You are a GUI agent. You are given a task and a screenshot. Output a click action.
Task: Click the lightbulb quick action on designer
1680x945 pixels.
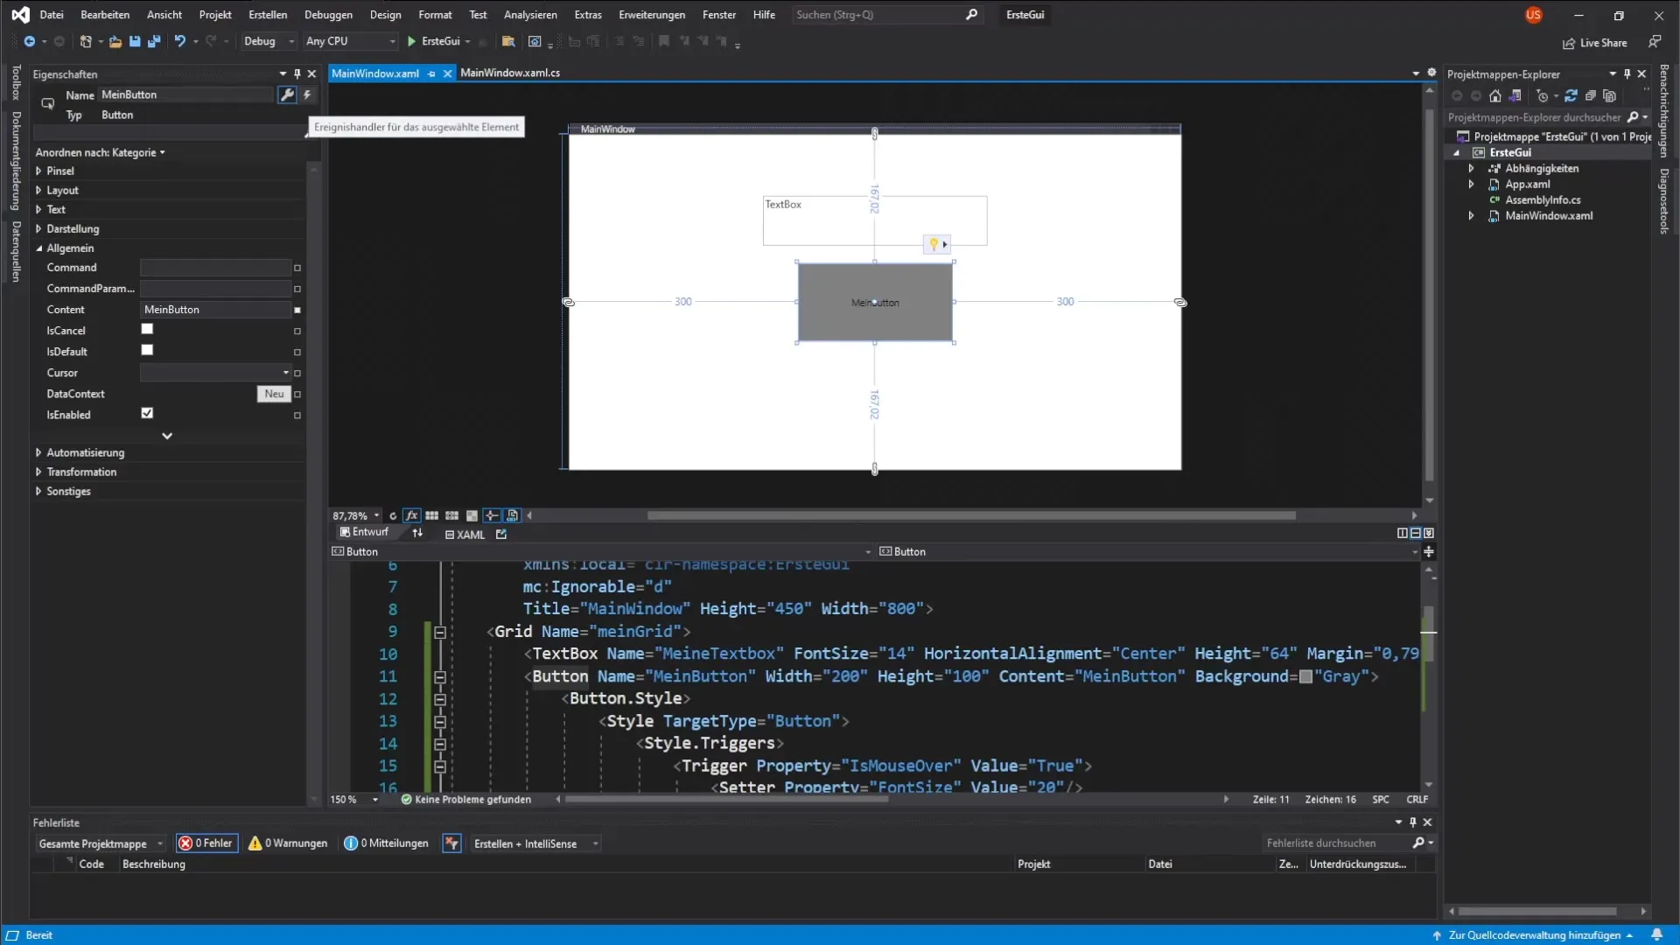point(934,244)
